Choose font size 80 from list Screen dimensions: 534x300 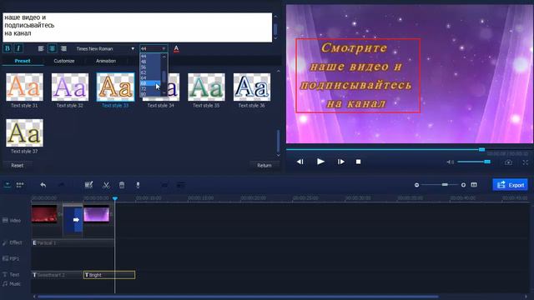(150, 94)
